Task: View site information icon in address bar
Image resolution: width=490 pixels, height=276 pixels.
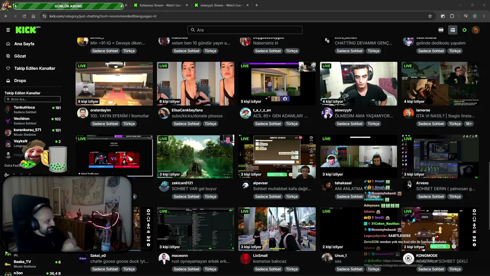Action: click(44, 16)
